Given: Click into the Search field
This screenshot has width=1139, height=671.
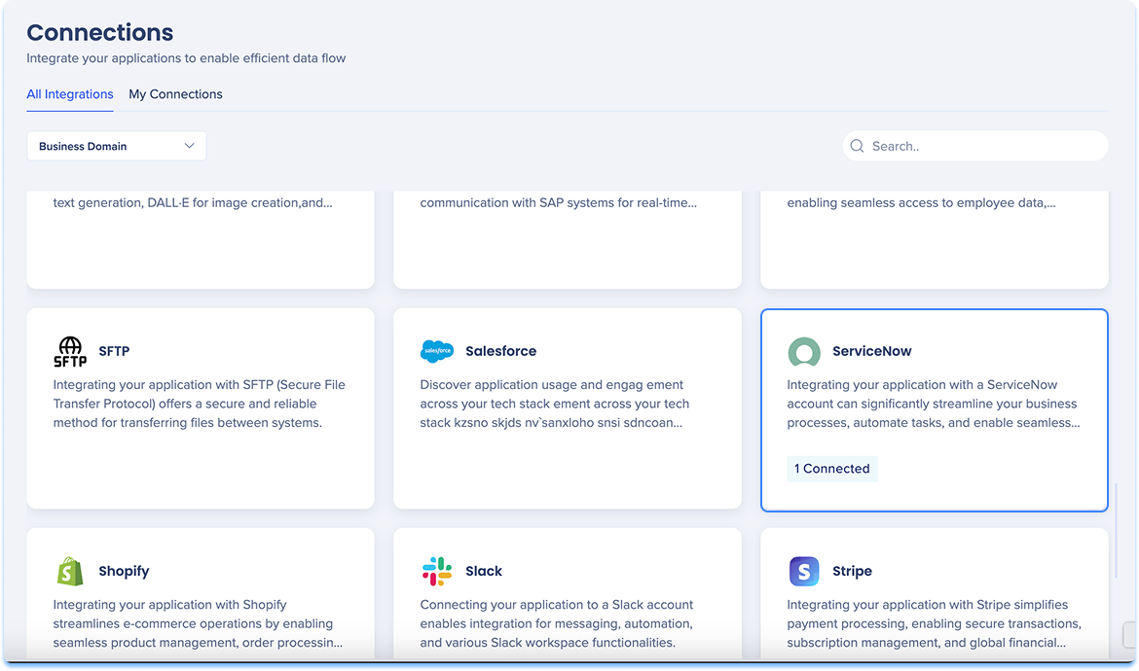Looking at the screenshot, I should click(x=974, y=146).
